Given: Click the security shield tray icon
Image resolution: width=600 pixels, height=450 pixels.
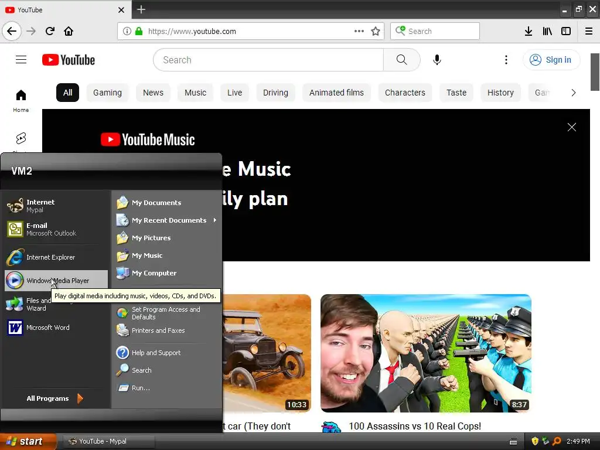Looking at the screenshot, I should pos(535,441).
